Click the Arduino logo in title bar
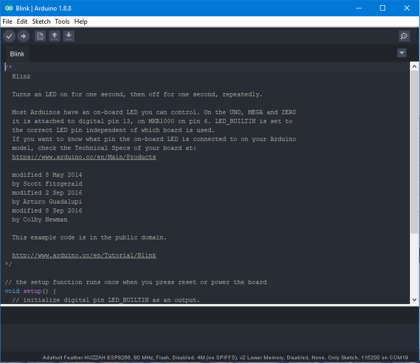The height and width of the screenshot is (363, 420). [x=9, y=8]
